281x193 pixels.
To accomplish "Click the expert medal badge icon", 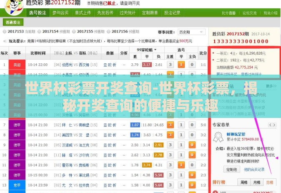I will [218, 137].
